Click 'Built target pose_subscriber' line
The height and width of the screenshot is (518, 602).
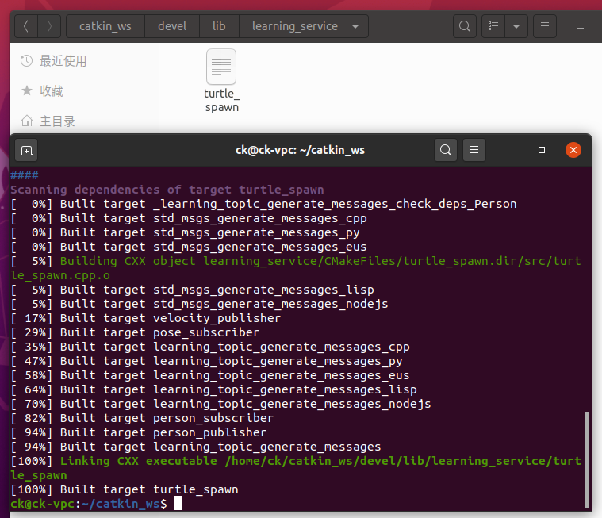(x=135, y=332)
